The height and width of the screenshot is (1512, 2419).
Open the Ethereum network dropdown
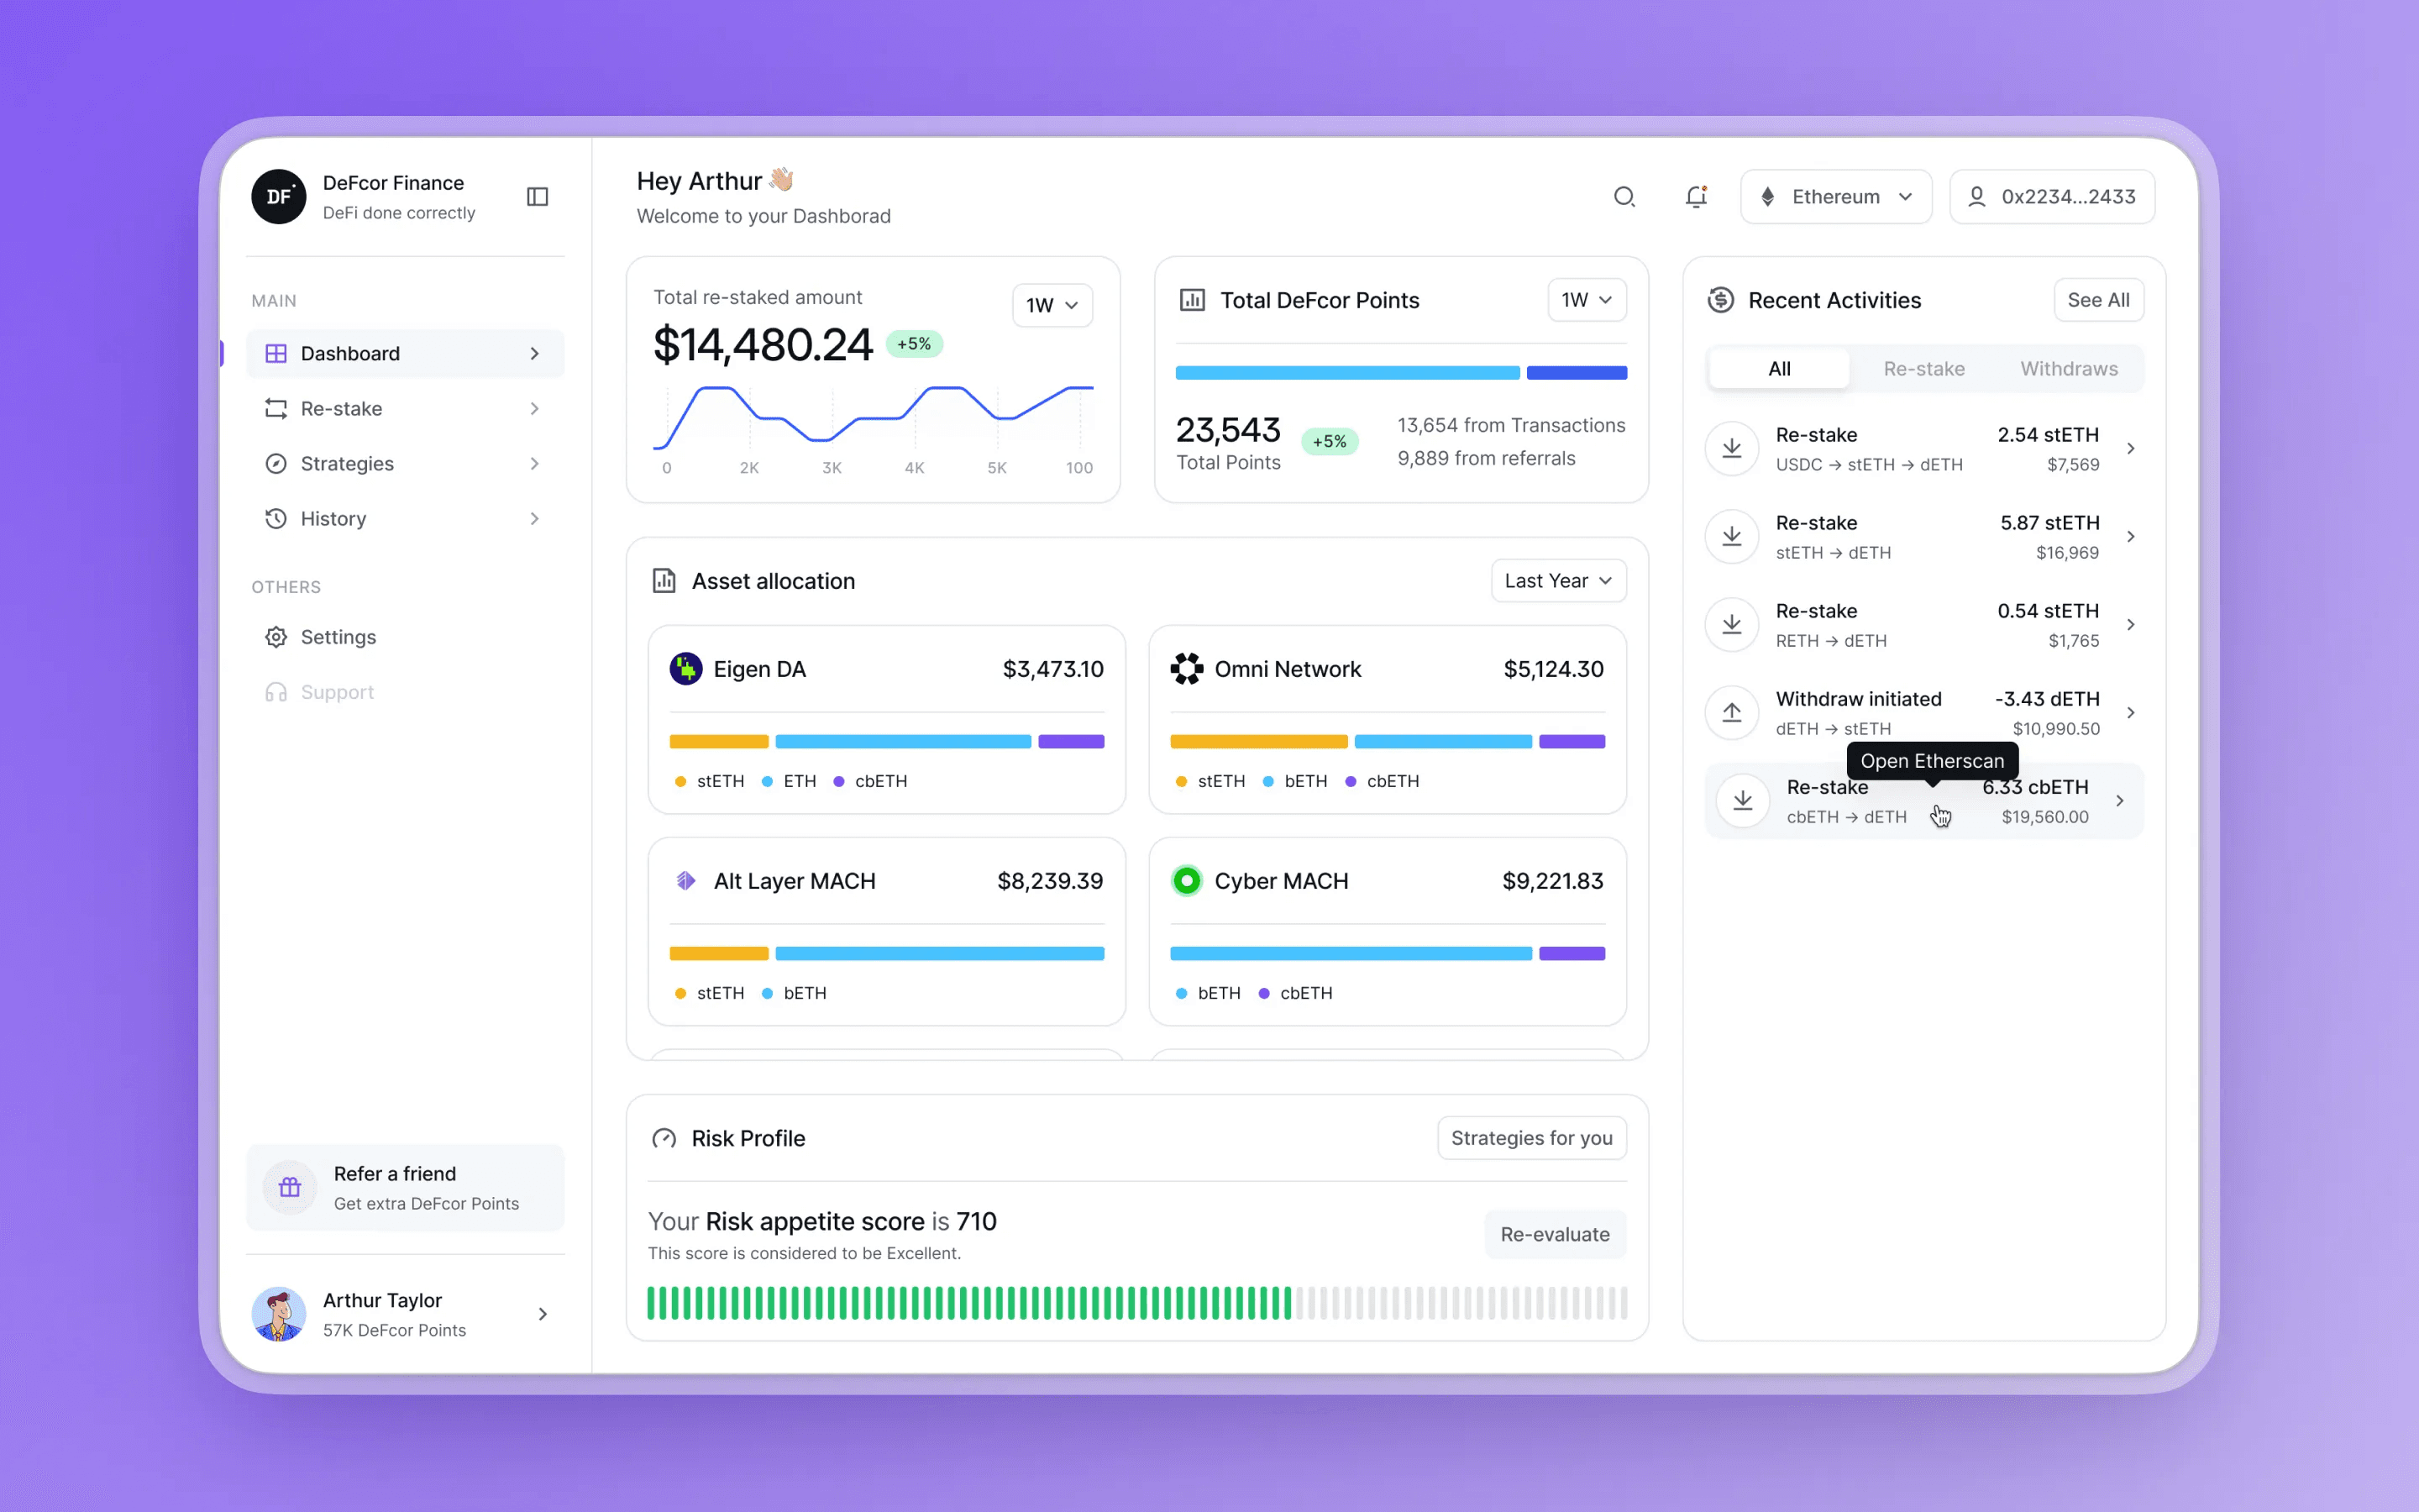1835,197
